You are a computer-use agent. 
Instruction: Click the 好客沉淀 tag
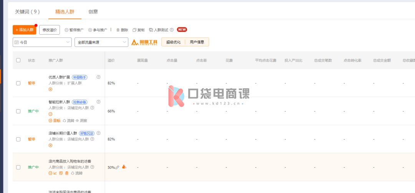coord(86,133)
